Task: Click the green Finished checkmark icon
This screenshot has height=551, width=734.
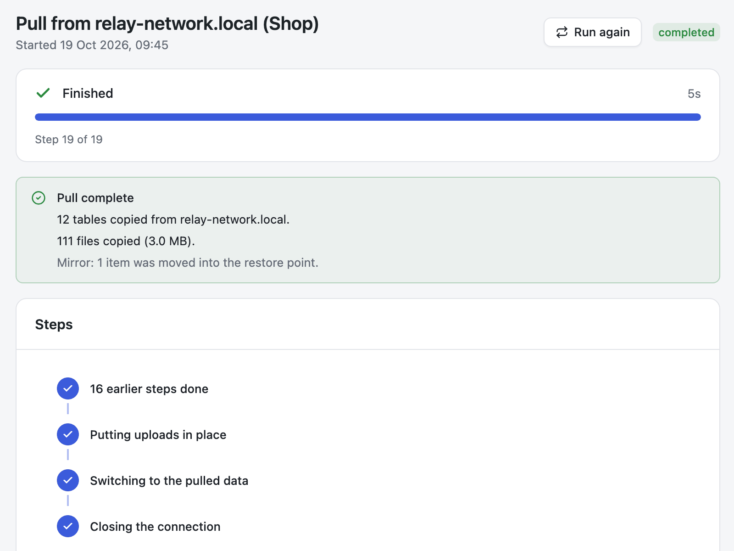Action: pyautogui.click(x=43, y=93)
